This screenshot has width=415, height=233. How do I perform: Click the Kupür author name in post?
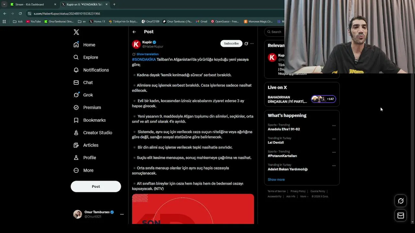click(147, 42)
